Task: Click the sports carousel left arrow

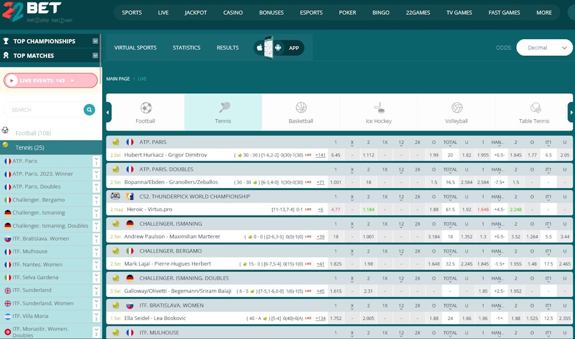Action: 108,112
